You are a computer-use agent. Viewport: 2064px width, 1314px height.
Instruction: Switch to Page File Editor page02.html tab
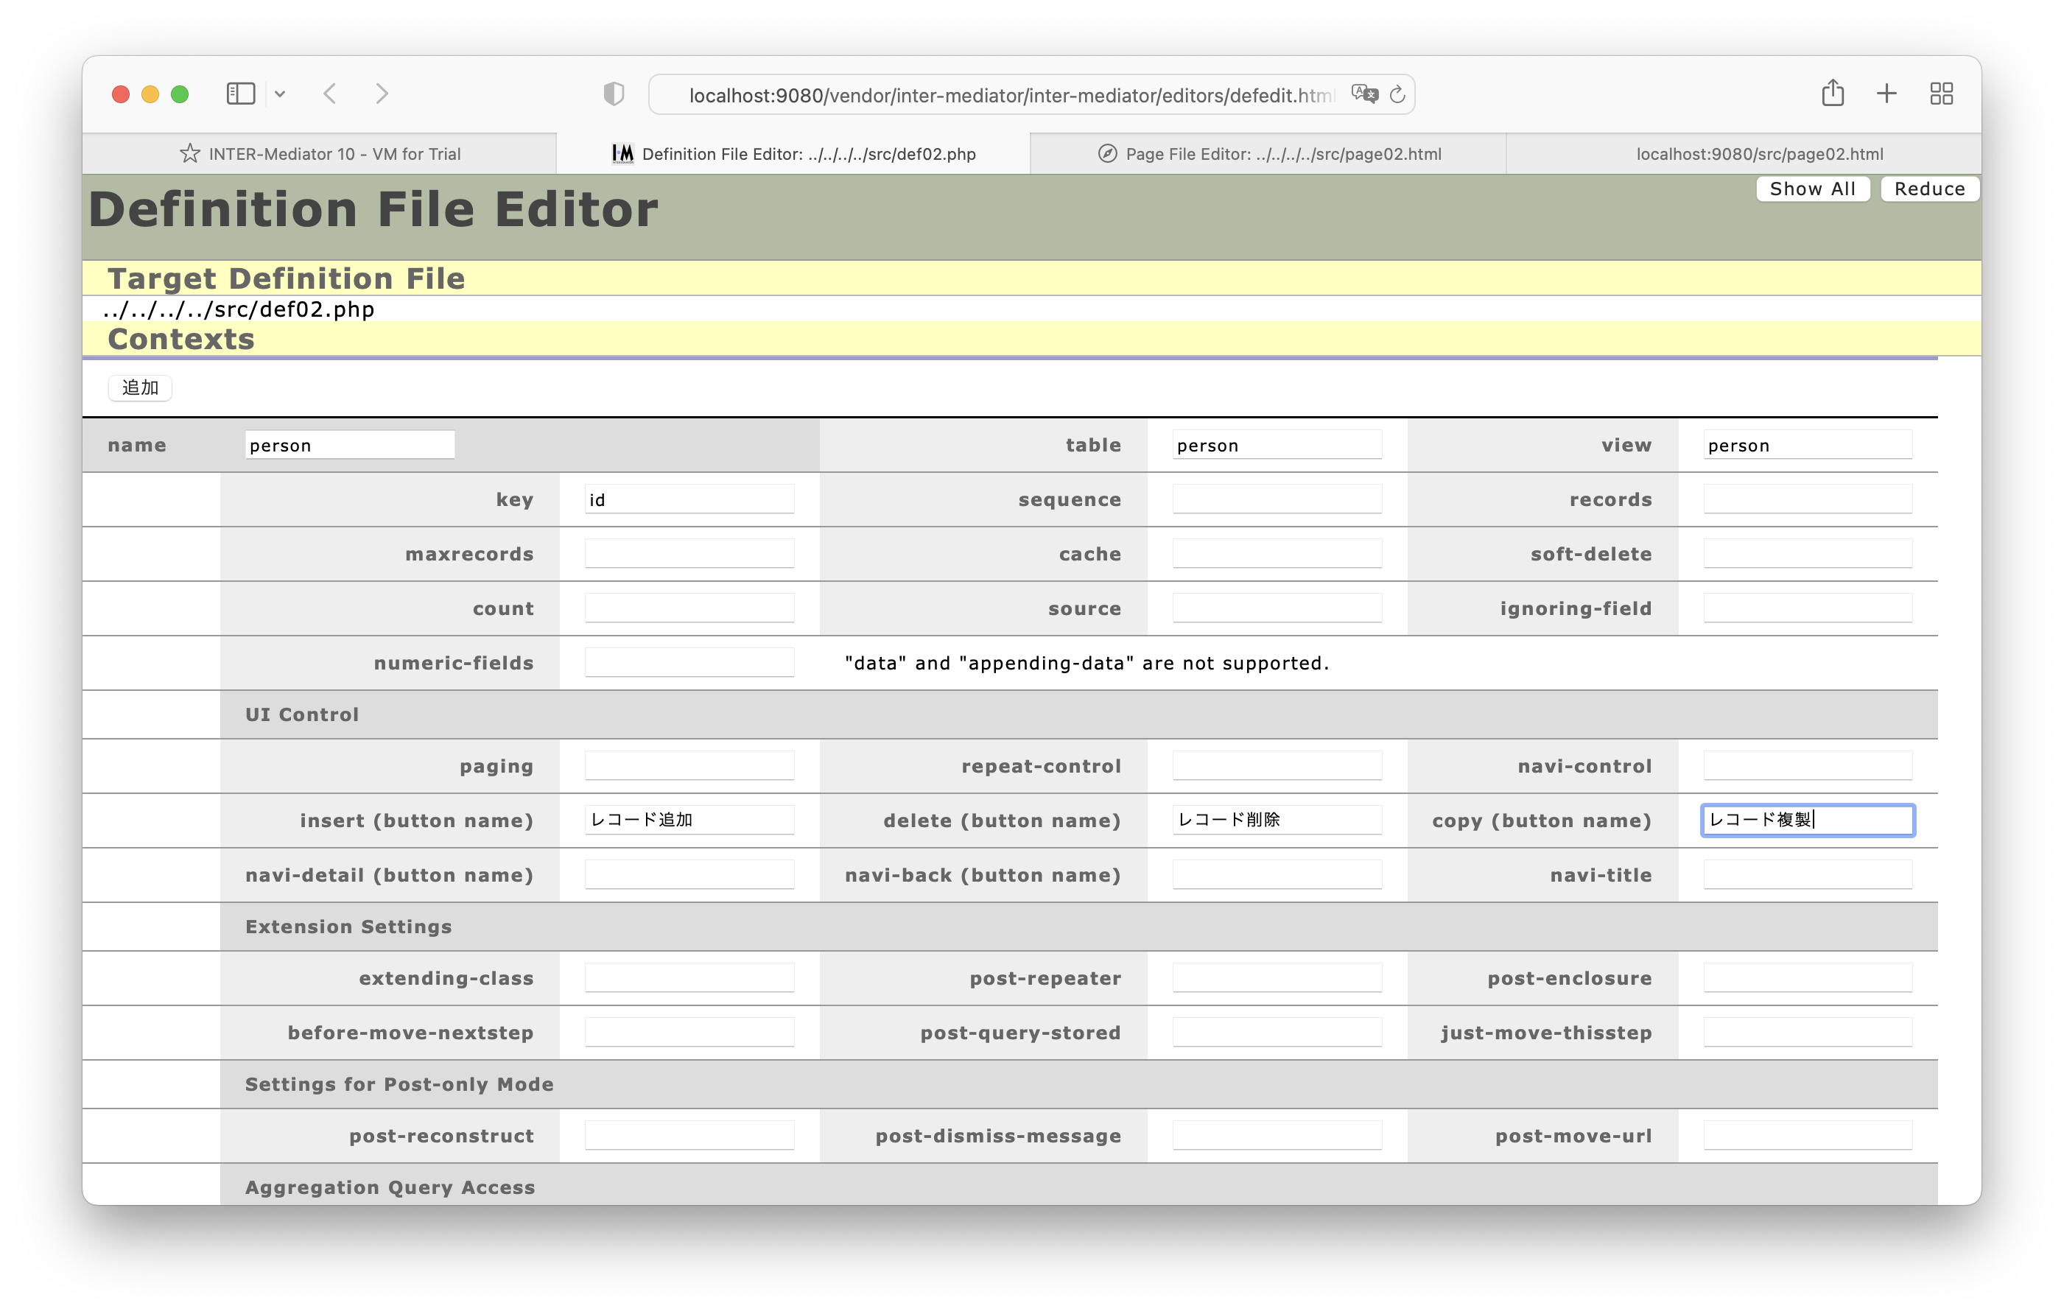tap(1268, 153)
